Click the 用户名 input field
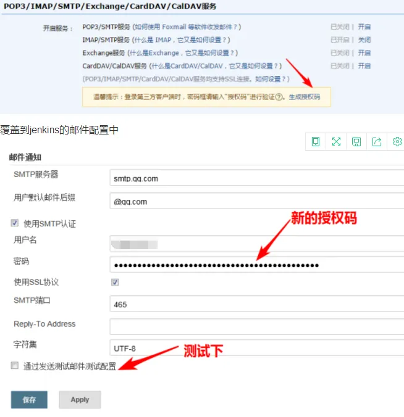 click(257, 244)
